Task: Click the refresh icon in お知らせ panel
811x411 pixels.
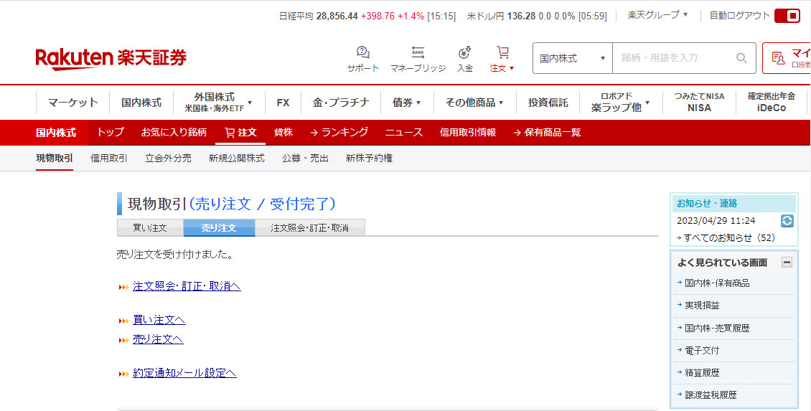Action: 787,221
